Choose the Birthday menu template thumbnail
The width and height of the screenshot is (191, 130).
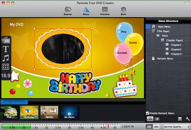29,112
